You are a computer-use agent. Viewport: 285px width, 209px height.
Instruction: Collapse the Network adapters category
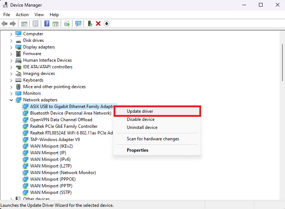click(x=11, y=100)
